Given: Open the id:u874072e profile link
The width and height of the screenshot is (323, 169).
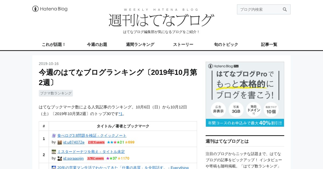Looking at the screenshot, I should pos(74,142).
